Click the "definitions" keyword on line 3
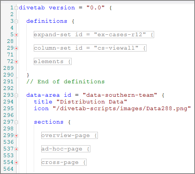195x174 pixels. (x=47, y=21)
